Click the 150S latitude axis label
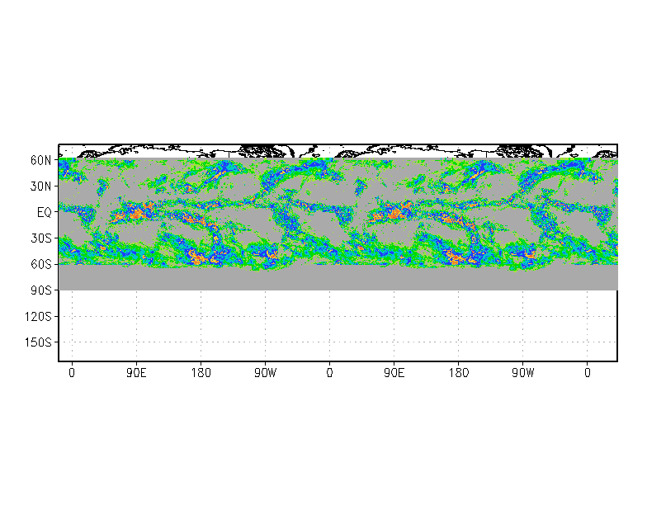 [38, 342]
